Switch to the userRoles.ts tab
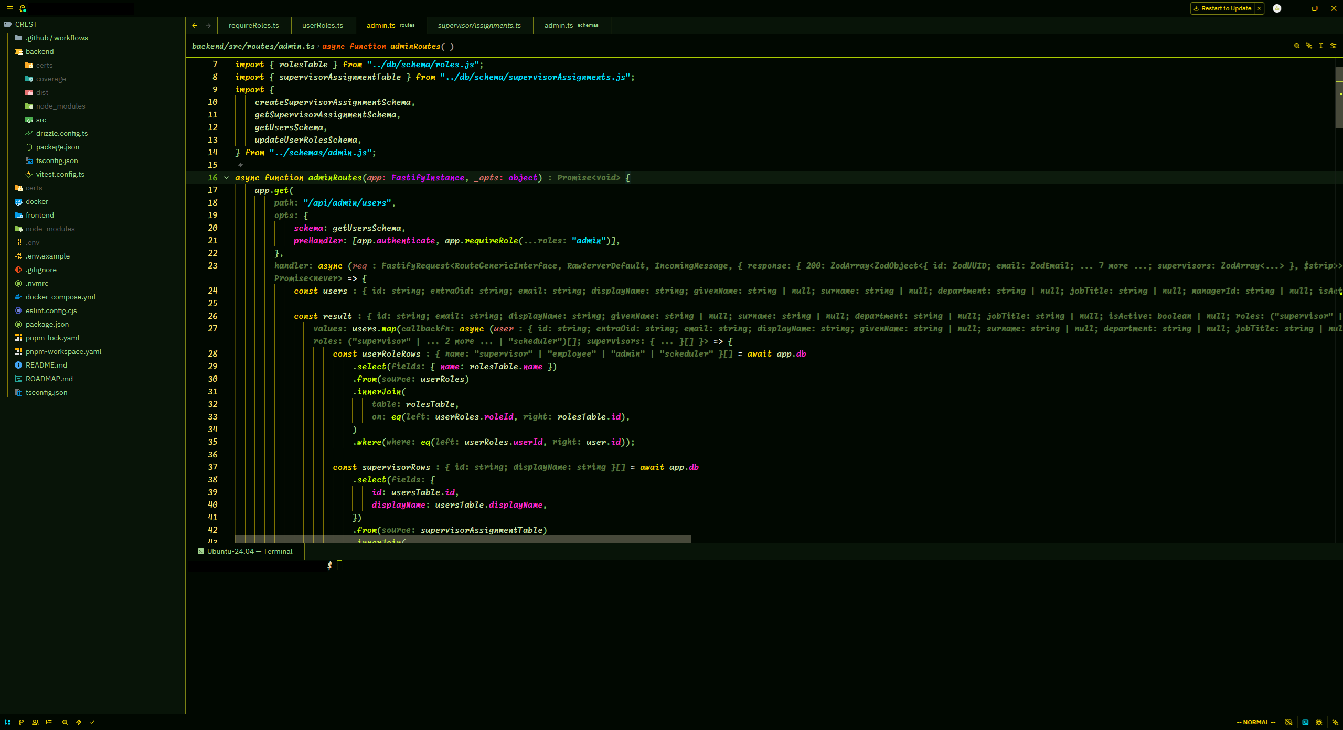The image size is (1343, 730). click(323, 25)
